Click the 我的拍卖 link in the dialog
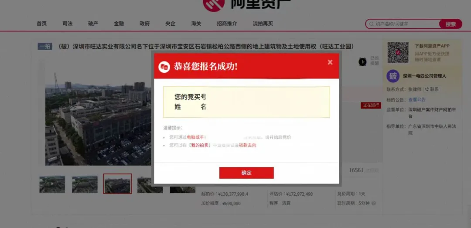Viewport: 471px width, 228px height. [x=200, y=145]
